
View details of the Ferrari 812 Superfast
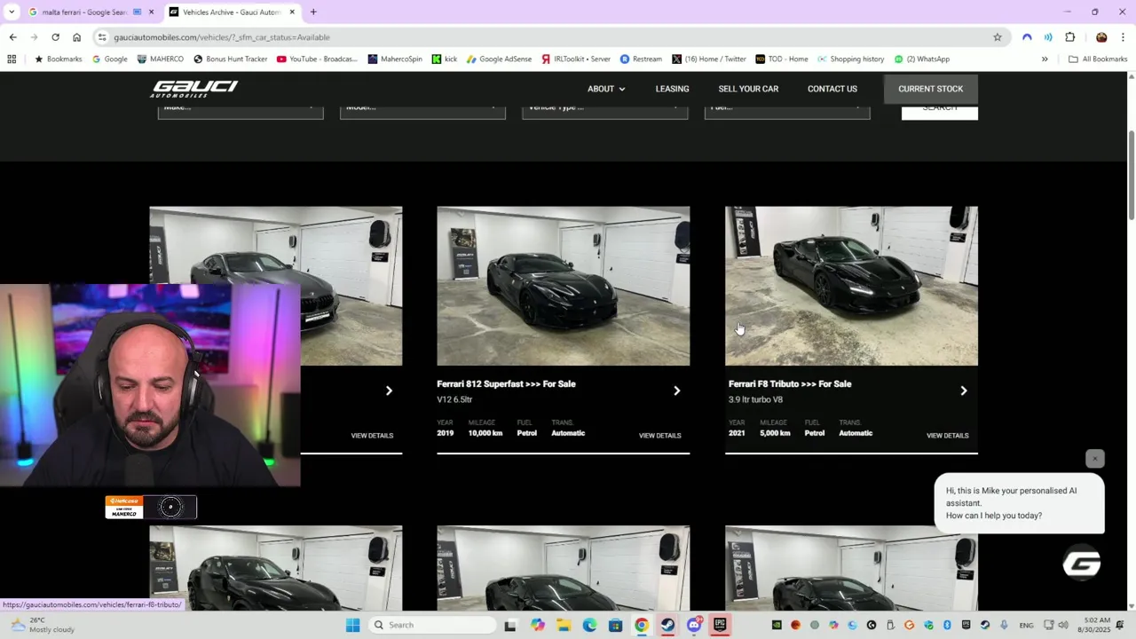(x=659, y=436)
